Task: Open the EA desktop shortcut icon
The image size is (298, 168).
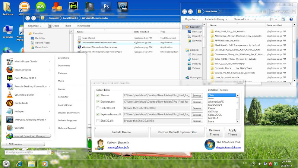Action: tap(41, 7)
